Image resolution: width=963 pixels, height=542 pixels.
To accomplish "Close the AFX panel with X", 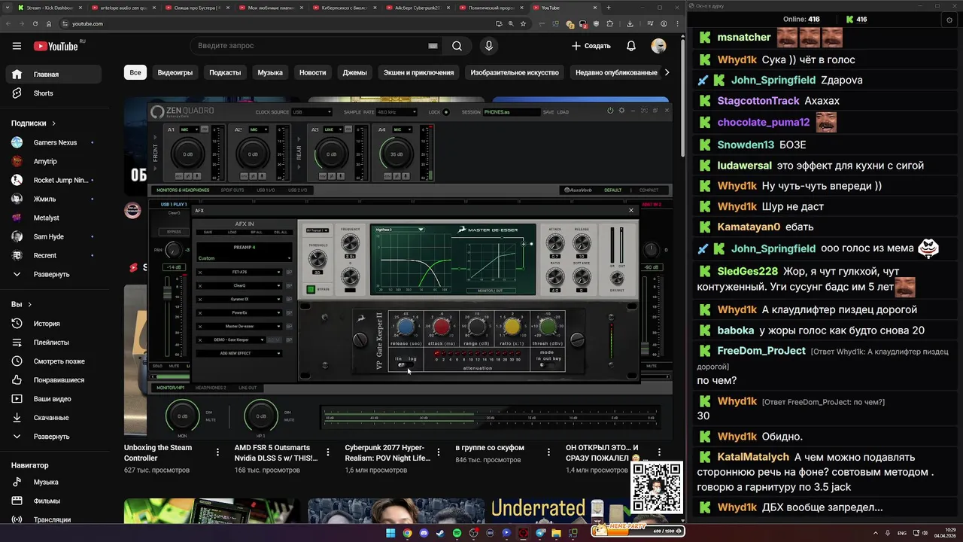I will click(x=631, y=211).
